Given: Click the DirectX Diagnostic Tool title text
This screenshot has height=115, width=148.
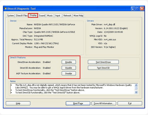Looking at the screenshot, I should click(22, 9).
